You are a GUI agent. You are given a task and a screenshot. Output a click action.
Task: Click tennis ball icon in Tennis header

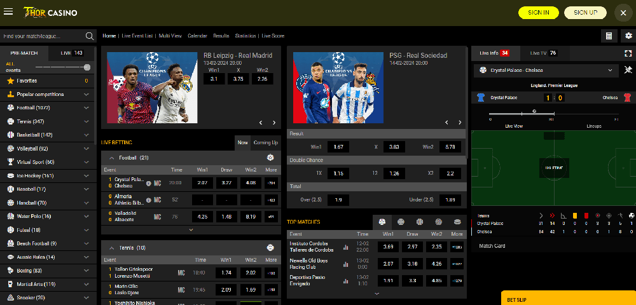click(270, 247)
